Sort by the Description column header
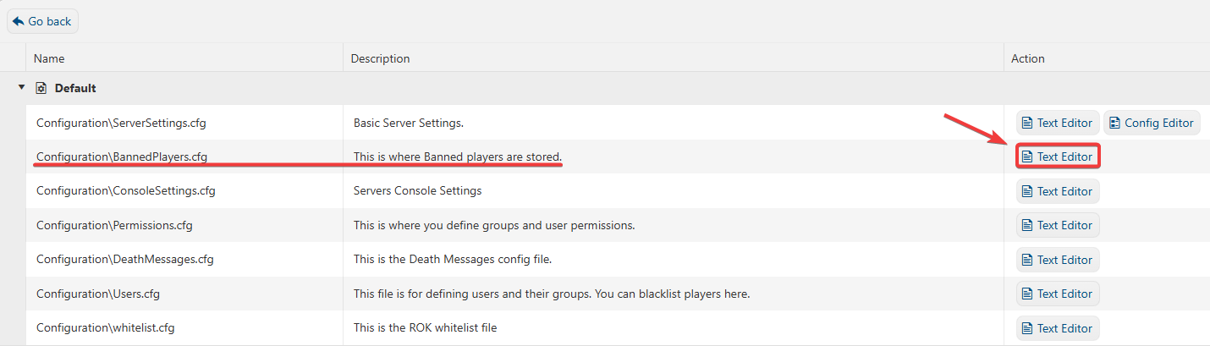The width and height of the screenshot is (1210, 346). click(x=380, y=58)
